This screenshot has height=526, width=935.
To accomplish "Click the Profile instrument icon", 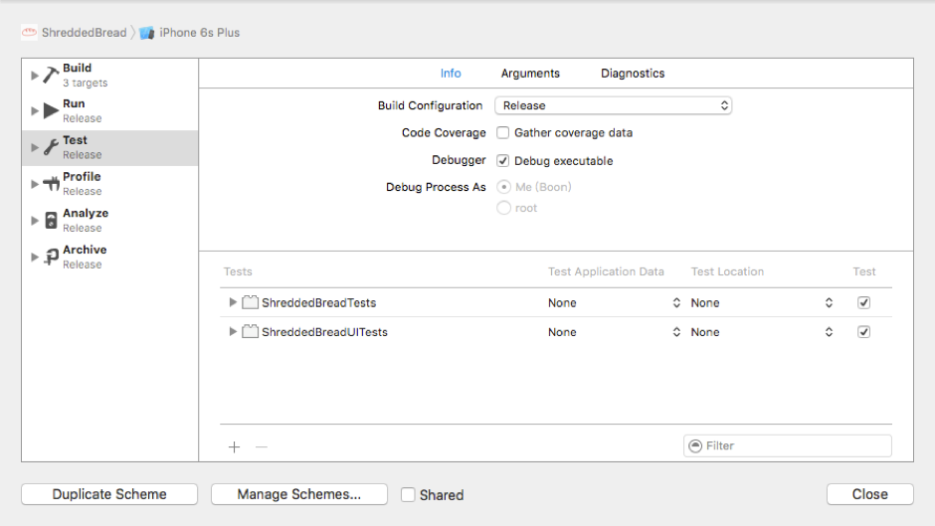I will click(x=51, y=184).
